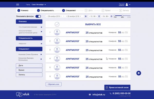Expand the Запись filter section
This screenshot has height=99, width=154.
[29, 75]
